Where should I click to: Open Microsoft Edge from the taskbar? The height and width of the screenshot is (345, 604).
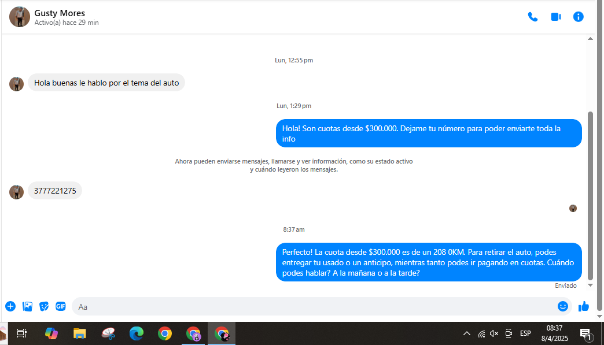point(137,333)
